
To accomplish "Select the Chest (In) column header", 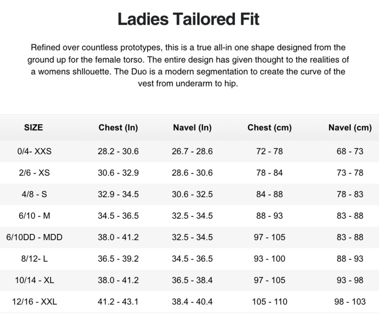I will (118, 127).
